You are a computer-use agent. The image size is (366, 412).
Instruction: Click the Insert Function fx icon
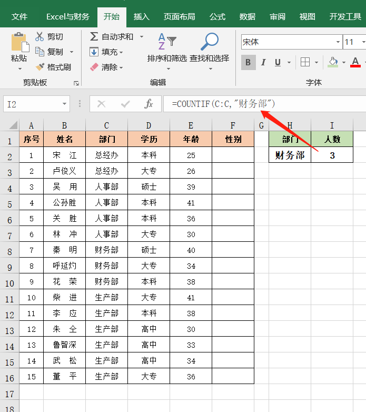tap(149, 104)
